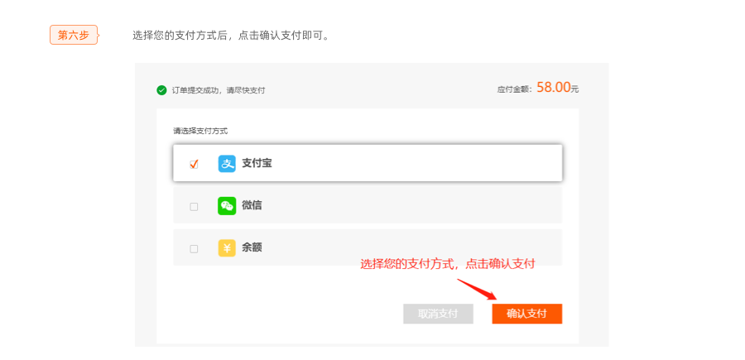Select the 微信 payment row
This screenshot has width=745, height=360.
(368, 205)
